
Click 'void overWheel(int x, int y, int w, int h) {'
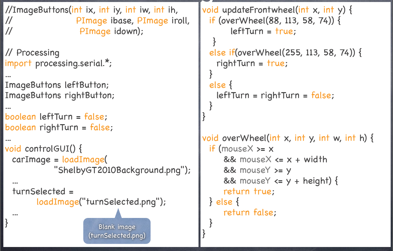(288, 138)
